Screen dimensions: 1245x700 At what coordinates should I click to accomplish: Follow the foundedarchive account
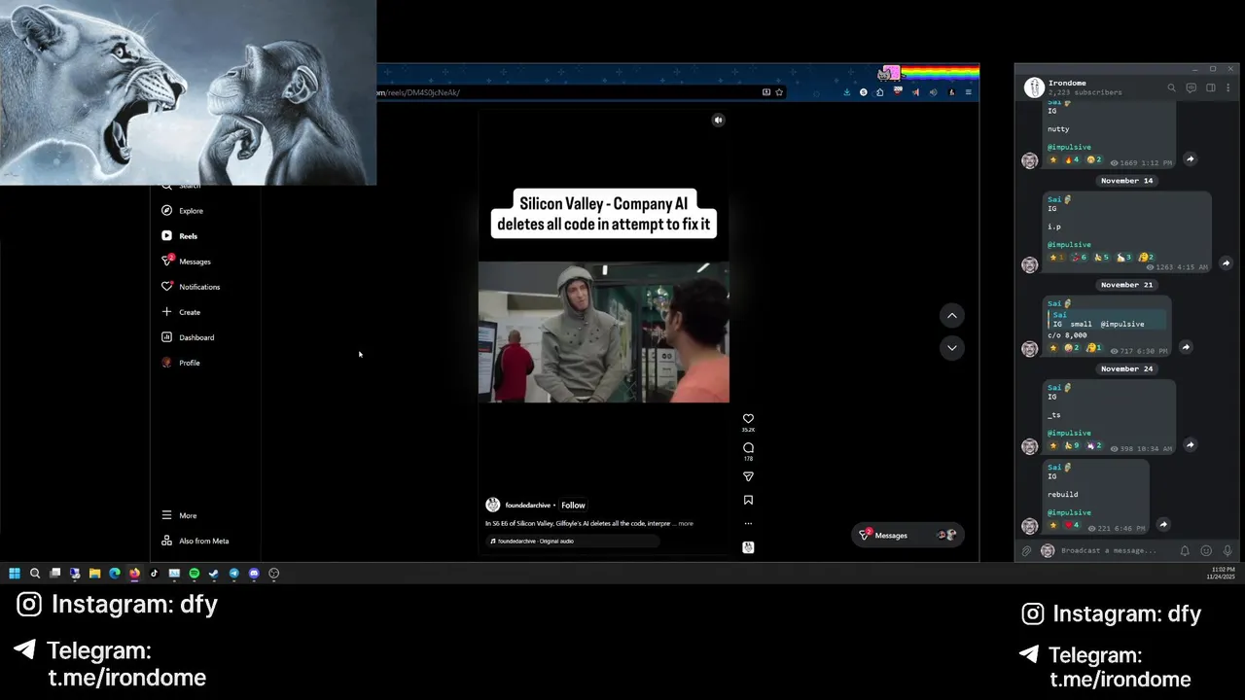pyautogui.click(x=573, y=506)
